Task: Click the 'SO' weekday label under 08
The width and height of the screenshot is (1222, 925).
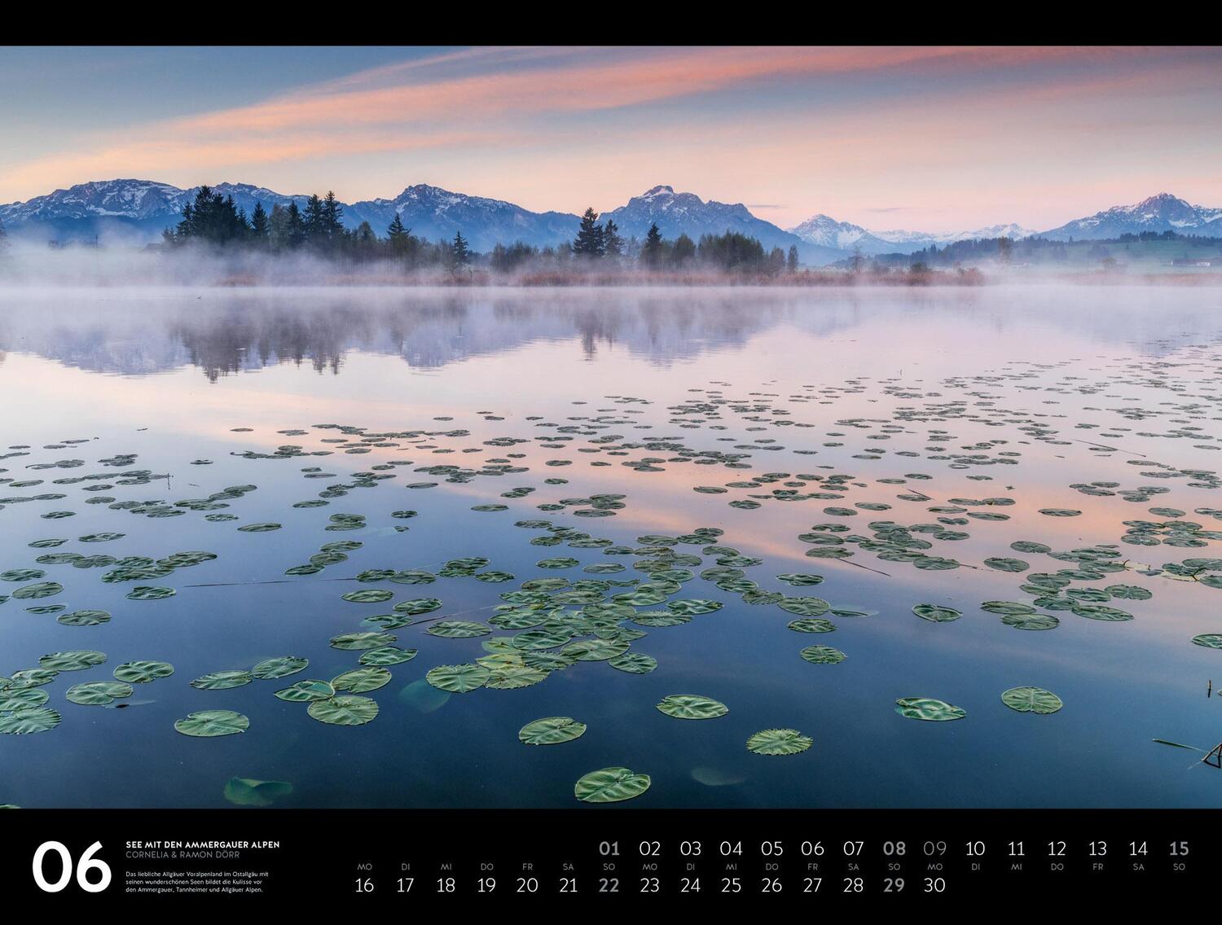Action: 894,867
